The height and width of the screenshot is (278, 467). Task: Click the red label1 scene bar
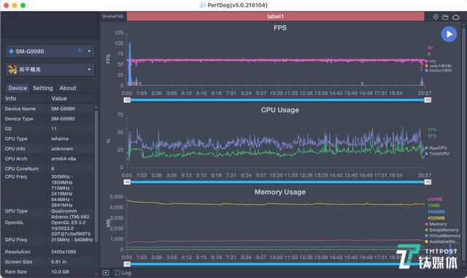click(x=276, y=16)
